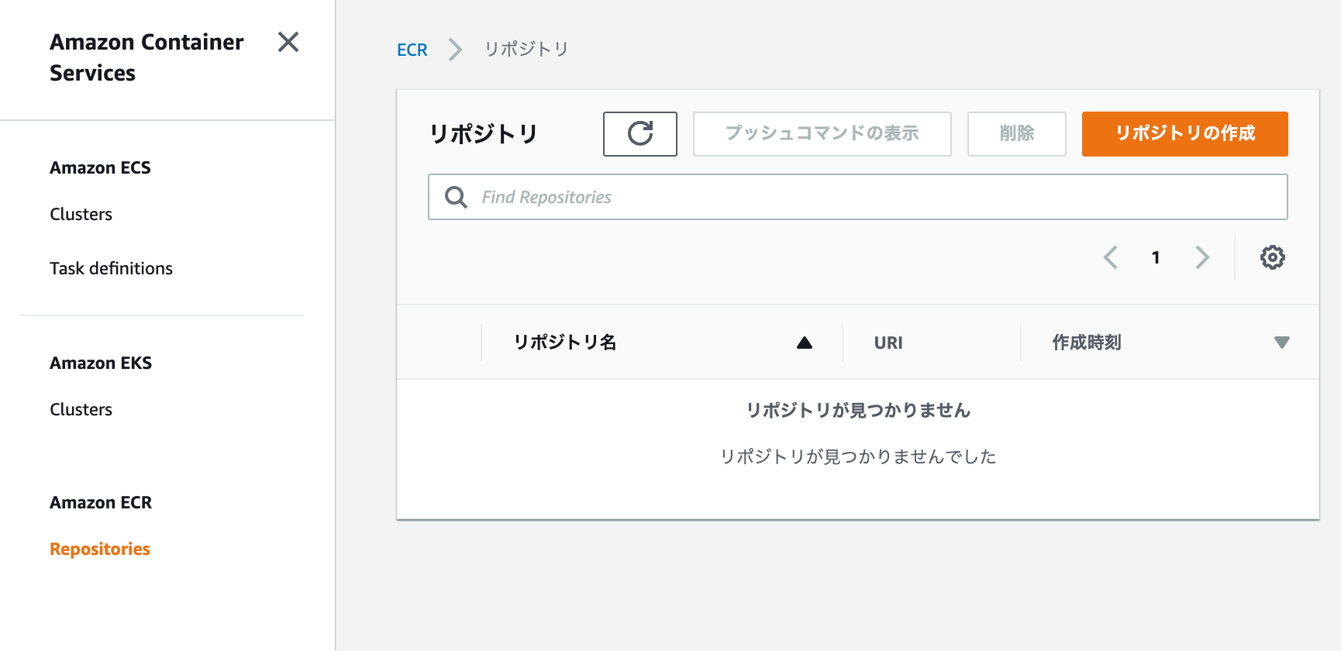This screenshot has width=1341, height=651.
Task: Open the ECR breadcrumb link
Action: (412, 50)
